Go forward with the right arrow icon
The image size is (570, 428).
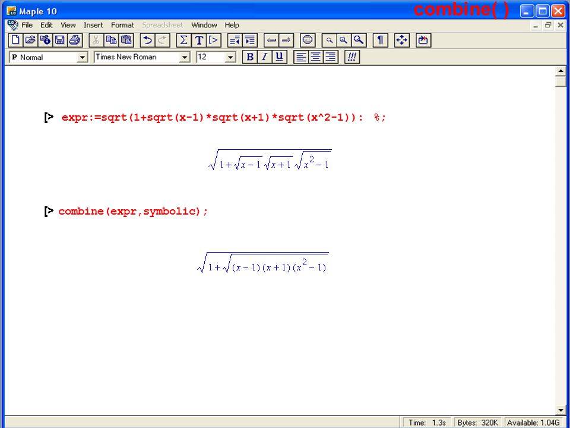click(x=286, y=40)
